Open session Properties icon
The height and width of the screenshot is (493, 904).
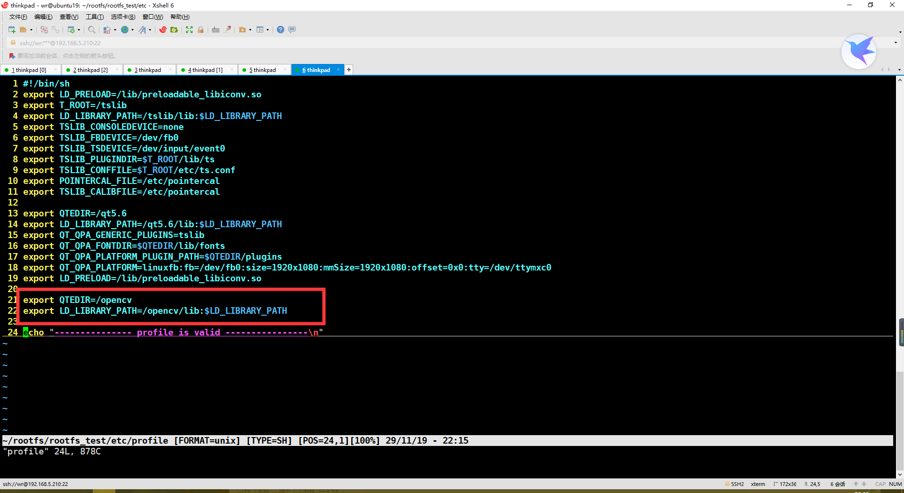coord(72,30)
